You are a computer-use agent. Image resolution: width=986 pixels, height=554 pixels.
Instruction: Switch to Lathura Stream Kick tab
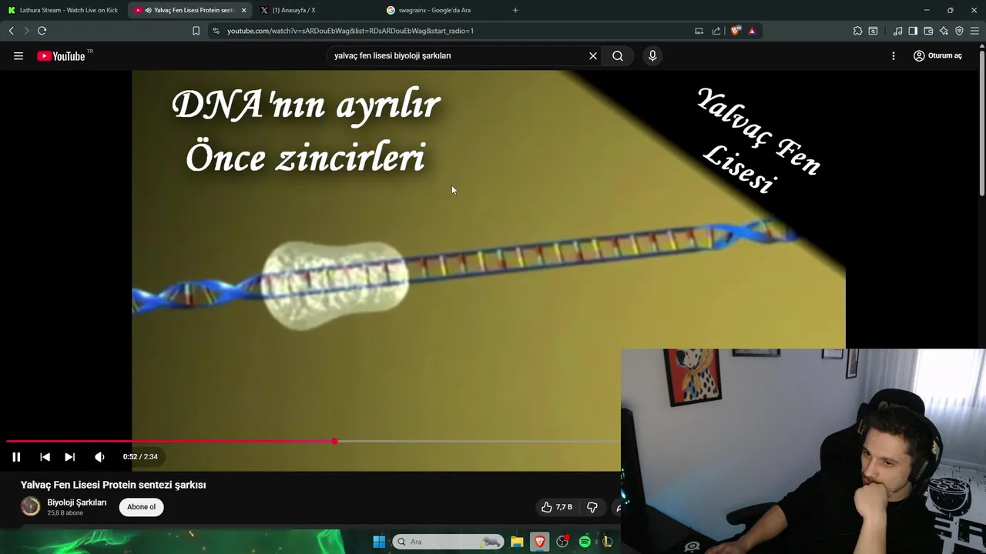coord(63,10)
